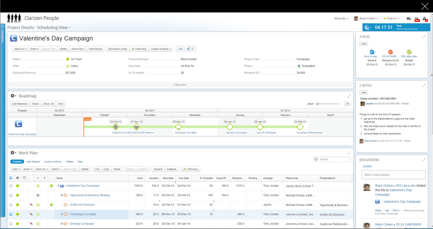Click the Navigation panel arrow icon

[x=3, y=26]
